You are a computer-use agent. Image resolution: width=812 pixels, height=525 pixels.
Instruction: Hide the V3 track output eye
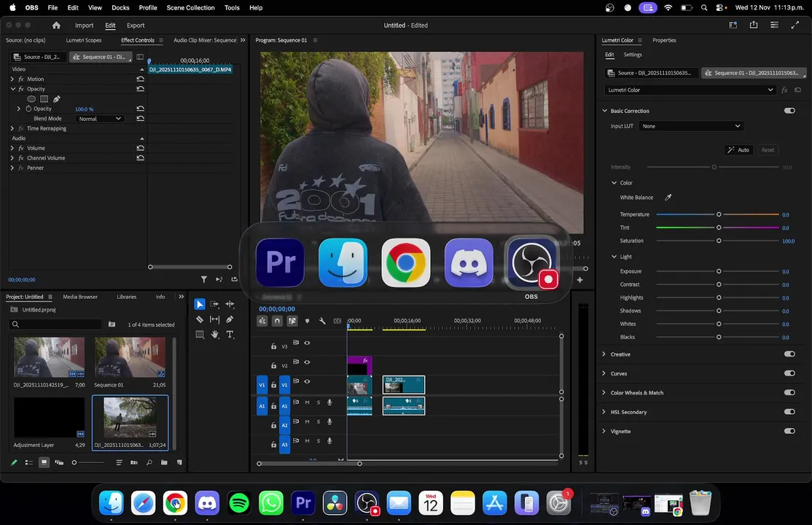[x=307, y=343]
